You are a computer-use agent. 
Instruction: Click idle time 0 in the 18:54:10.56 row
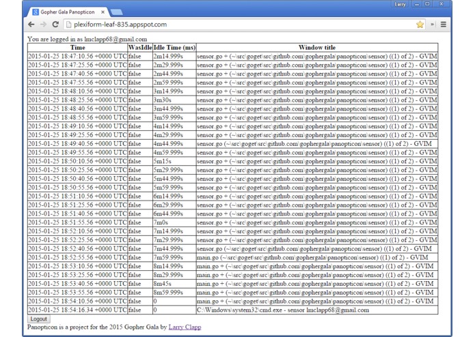point(174,302)
